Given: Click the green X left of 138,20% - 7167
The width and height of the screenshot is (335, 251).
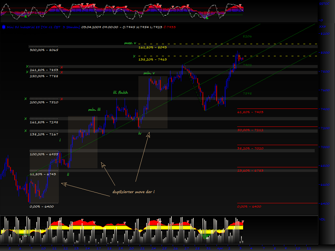Looking at the screenshot, I should coord(26,131).
